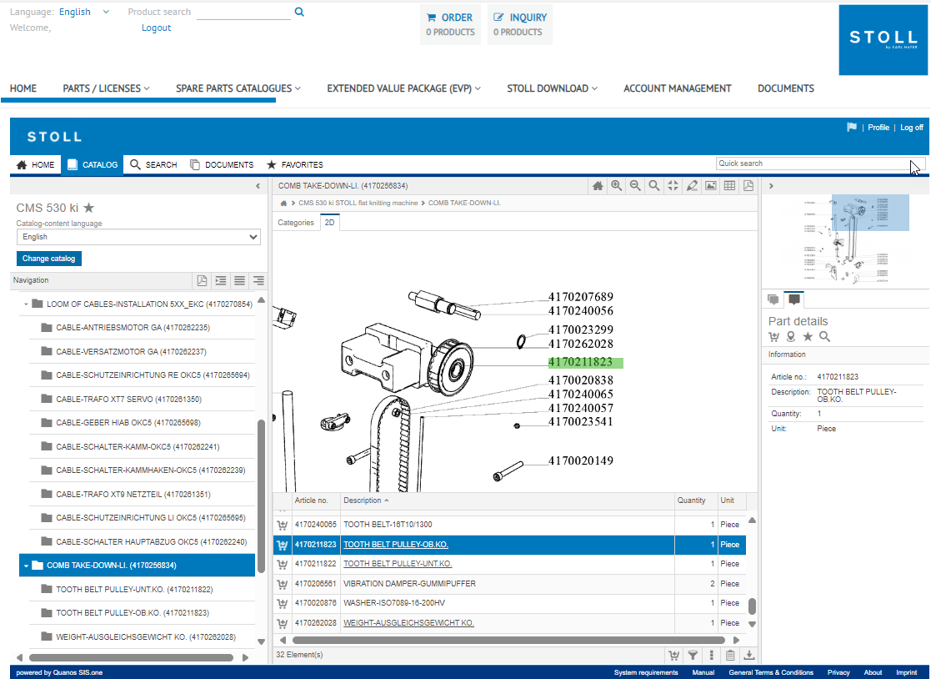This screenshot has width=931, height=679.
Task: Open the TOOTH BELT PULLEY-UNT.KO. table link
Action: [398, 564]
